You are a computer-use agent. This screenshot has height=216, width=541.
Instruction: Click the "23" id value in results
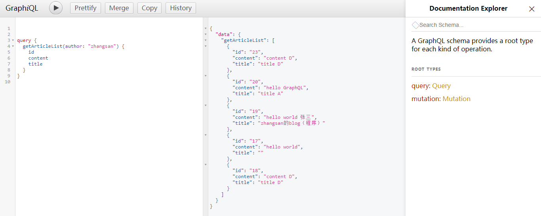click(255, 52)
